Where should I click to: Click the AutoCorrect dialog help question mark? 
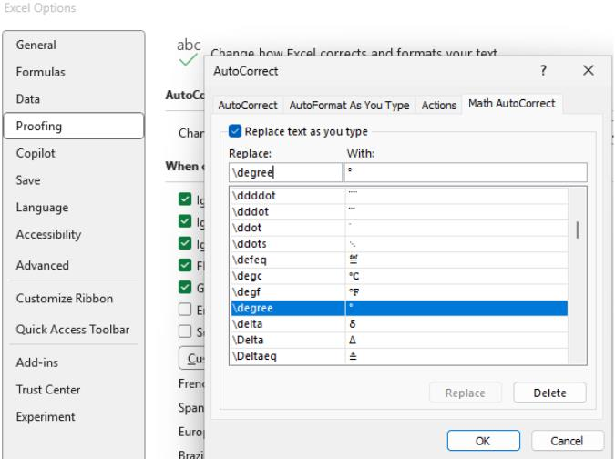pyautogui.click(x=543, y=70)
